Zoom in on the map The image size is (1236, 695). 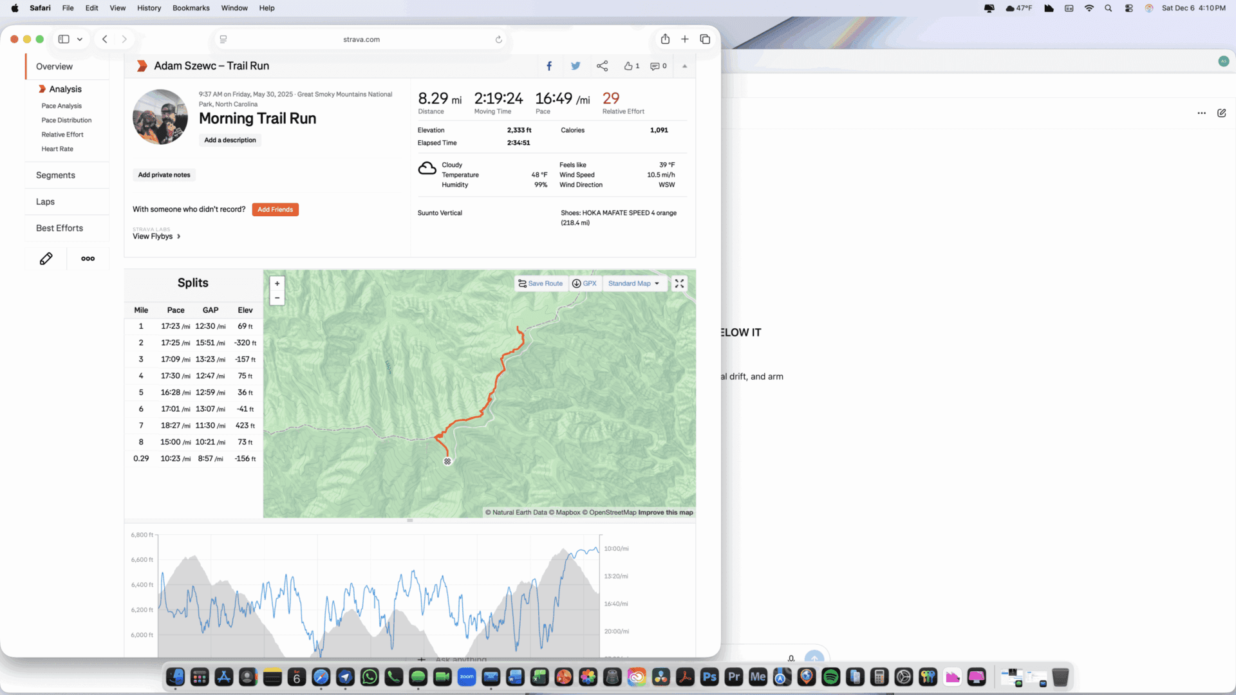(x=277, y=283)
